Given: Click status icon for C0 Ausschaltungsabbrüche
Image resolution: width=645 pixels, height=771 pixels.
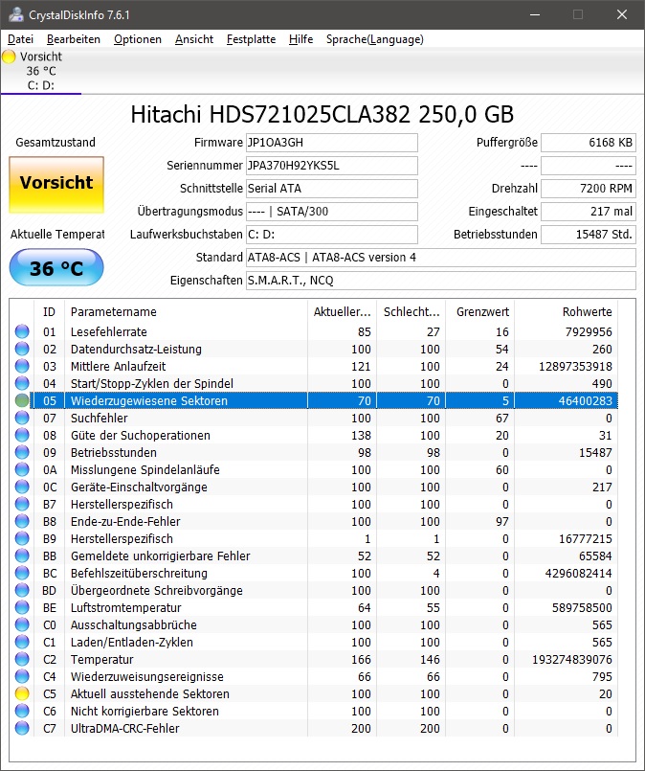Looking at the screenshot, I should pos(22,624).
